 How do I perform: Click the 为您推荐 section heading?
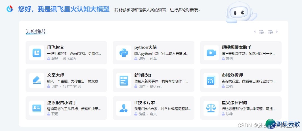[36, 32]
